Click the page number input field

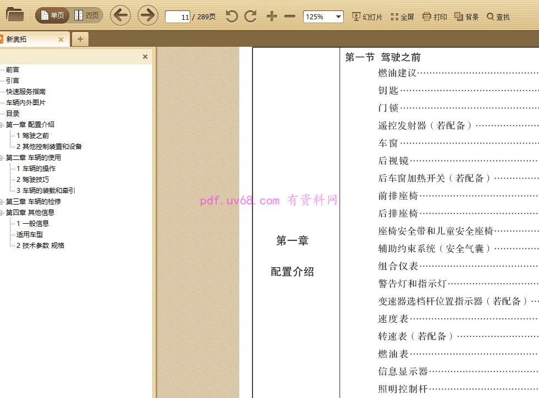point(178,17)
